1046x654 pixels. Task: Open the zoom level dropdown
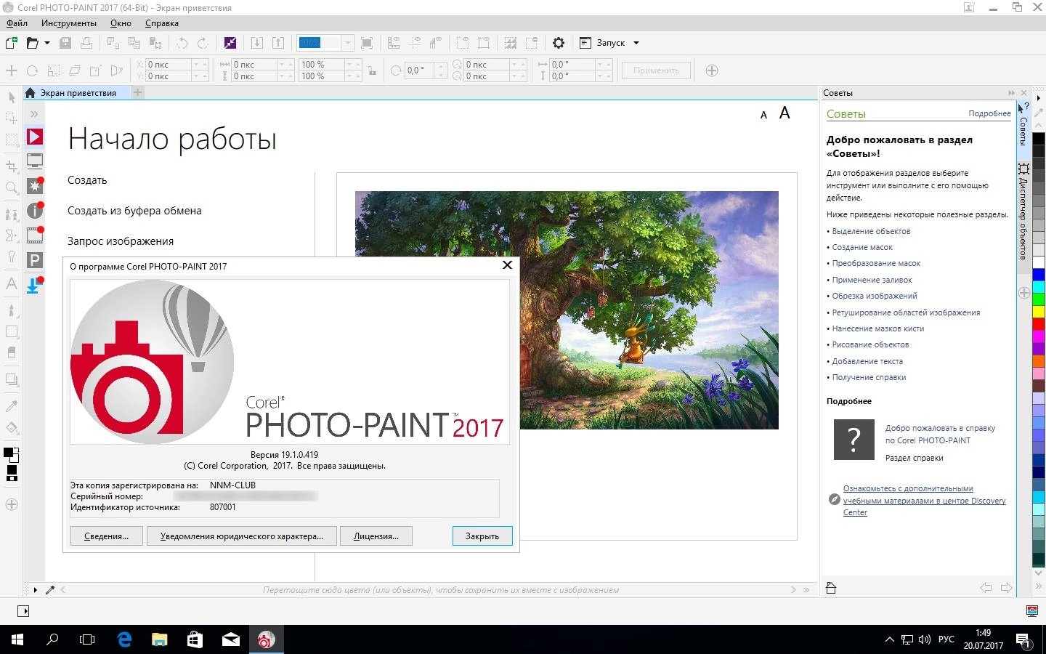[347, 43]
